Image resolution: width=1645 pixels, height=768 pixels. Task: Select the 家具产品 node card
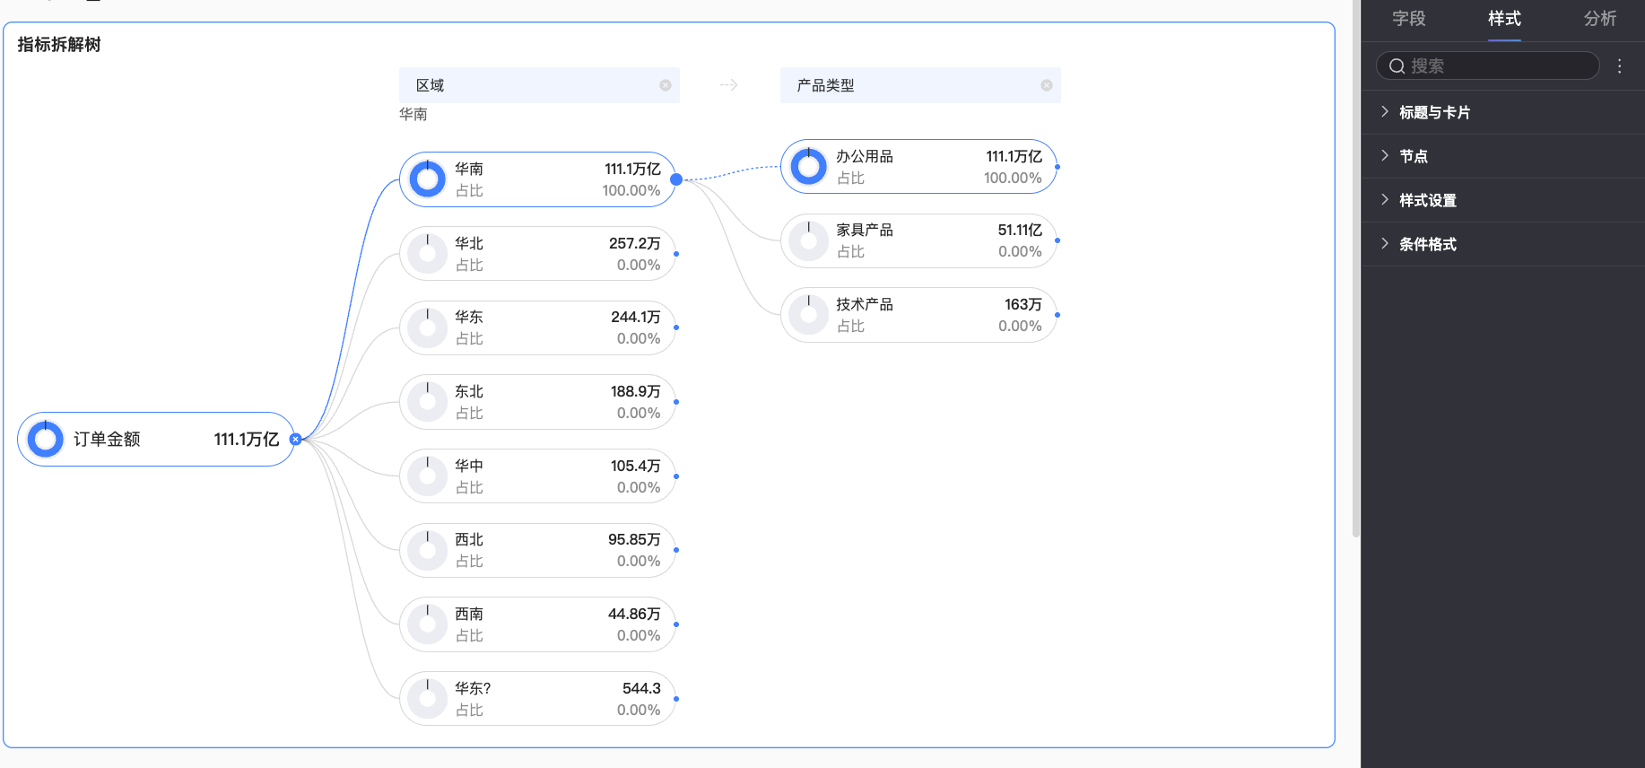918,241
